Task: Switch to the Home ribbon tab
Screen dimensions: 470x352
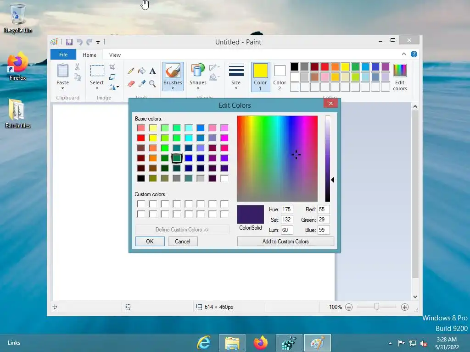Action: [90, 55]
